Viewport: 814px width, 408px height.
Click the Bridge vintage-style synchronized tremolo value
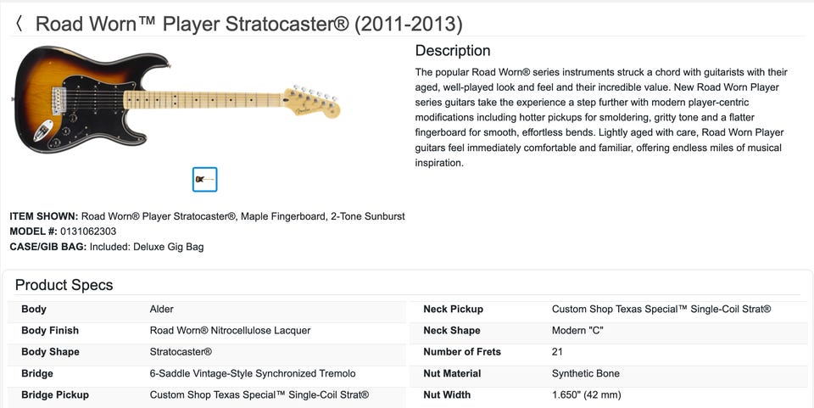coord(252,373)
